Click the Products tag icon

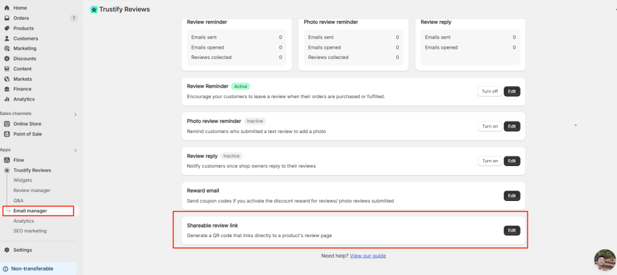tap(7, 28)
